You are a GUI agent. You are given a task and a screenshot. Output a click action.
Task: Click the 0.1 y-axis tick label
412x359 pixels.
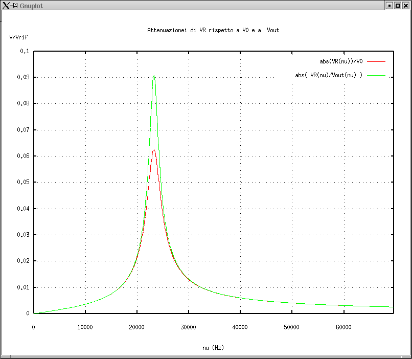point(25,51)
